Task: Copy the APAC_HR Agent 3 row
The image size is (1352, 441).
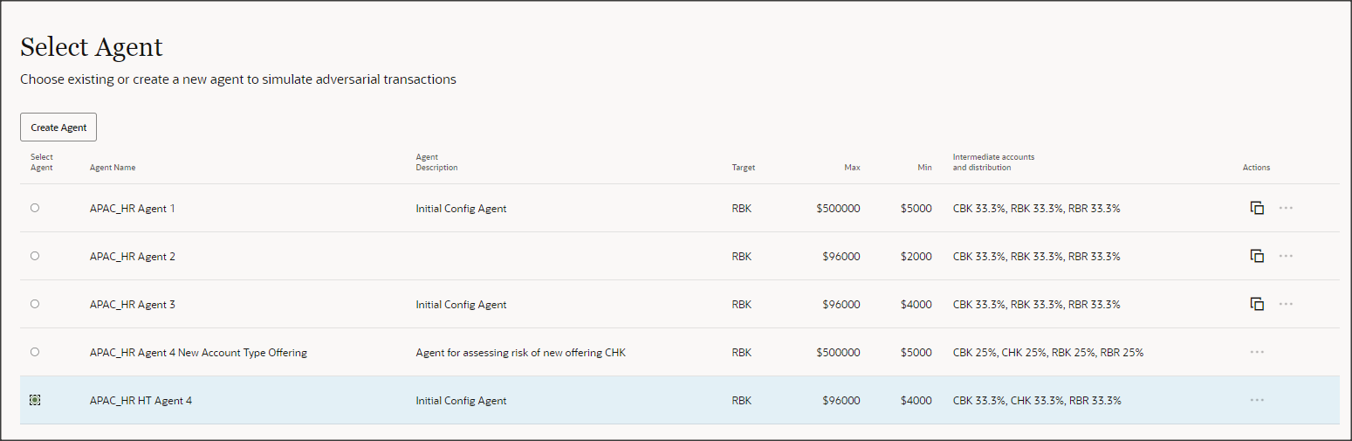Action: 1257,304
